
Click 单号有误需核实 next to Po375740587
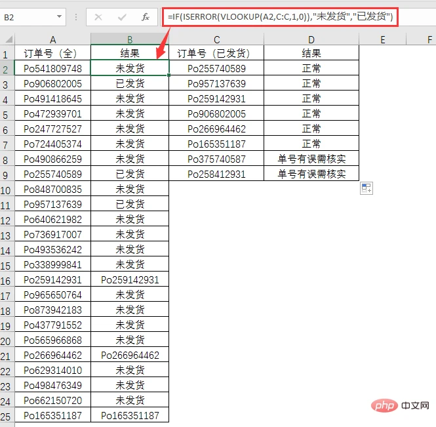311,159
